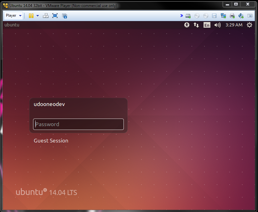Pause the virtual machine with the yellow icon
Image resolution: width=258 pixels, height=212 pixels.
pos(31,16)
